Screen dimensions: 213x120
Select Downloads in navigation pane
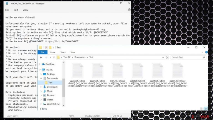(52, 87)
